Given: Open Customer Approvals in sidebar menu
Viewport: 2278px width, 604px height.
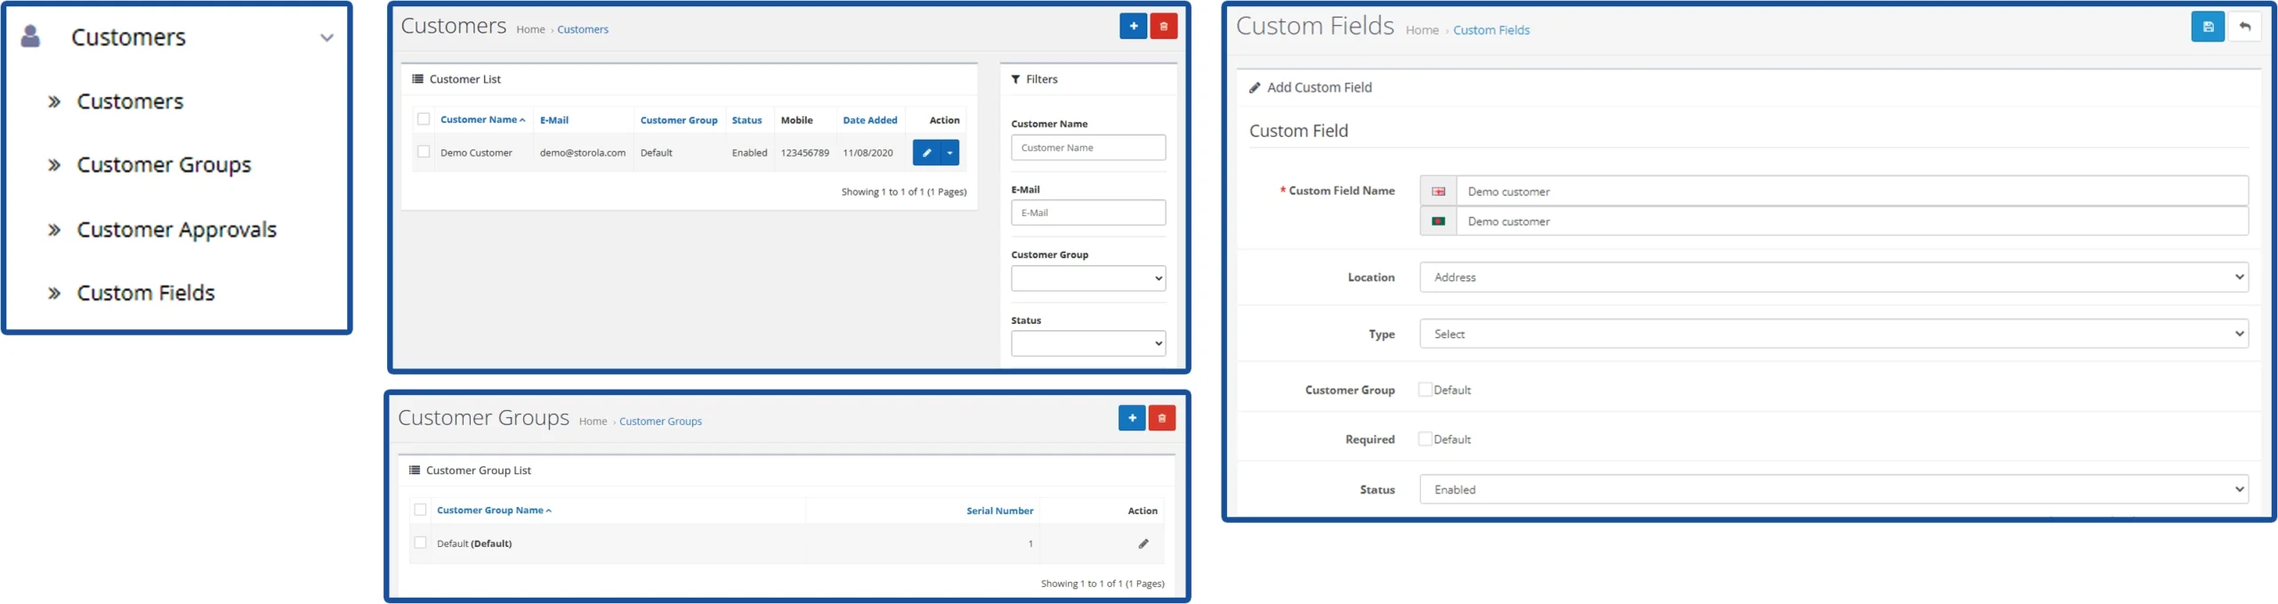Looking at the screenshot, I should point(176,230).
